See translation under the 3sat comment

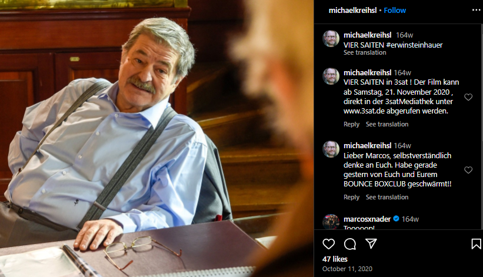click(x=387, y=124)
